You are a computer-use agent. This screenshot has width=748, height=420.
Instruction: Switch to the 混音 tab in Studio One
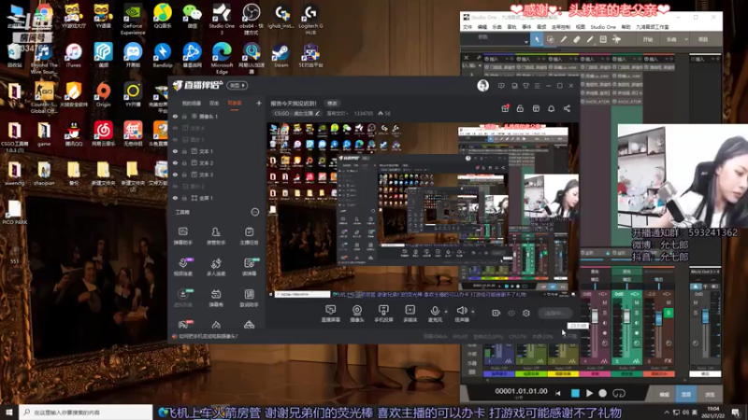[x=686, y=394]
